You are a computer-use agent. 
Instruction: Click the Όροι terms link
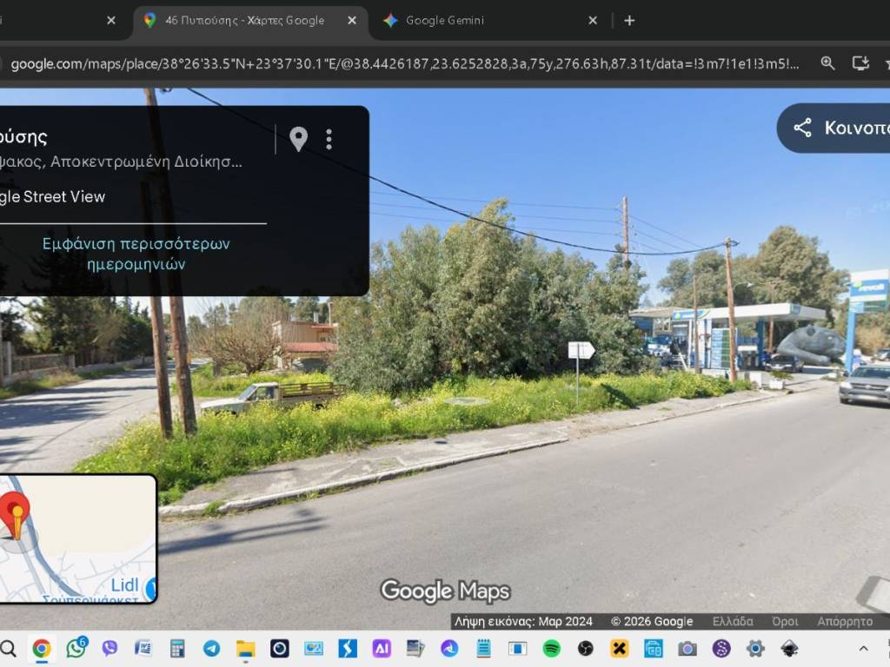(x=785, y=621)
